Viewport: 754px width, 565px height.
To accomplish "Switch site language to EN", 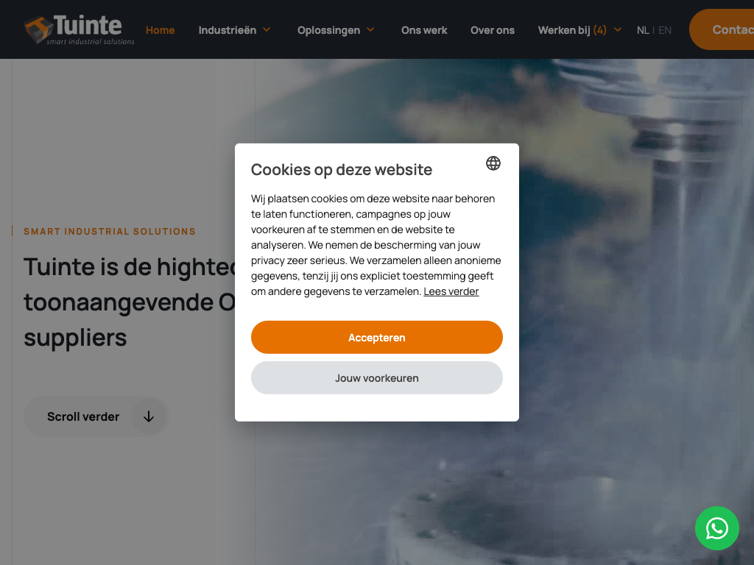I will 665,30.
